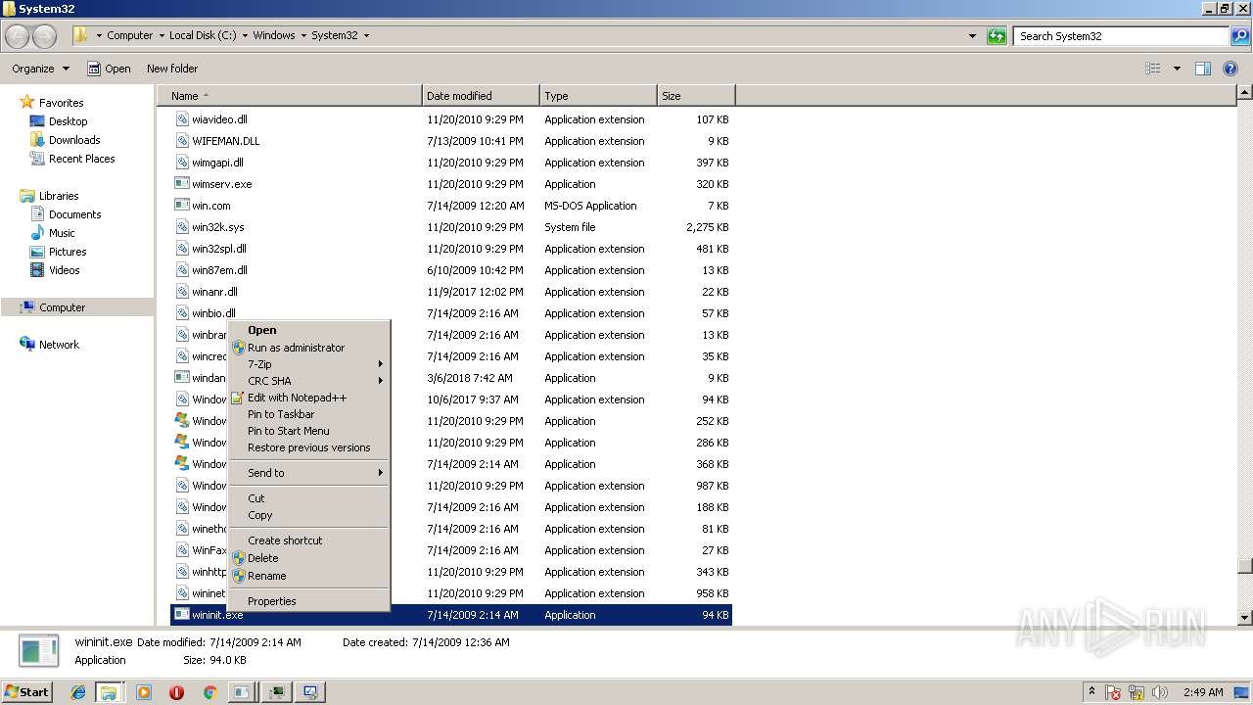This screenshot has height=705, width=1253.
Task: Open the address bar history dropdown
Action: click(972, 36)
